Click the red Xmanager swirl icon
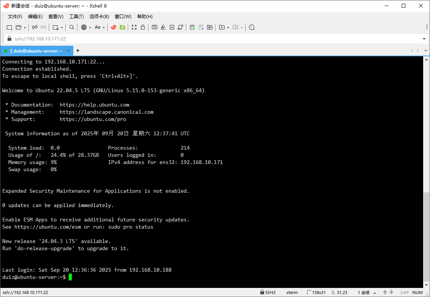 (x=113, y=27)
